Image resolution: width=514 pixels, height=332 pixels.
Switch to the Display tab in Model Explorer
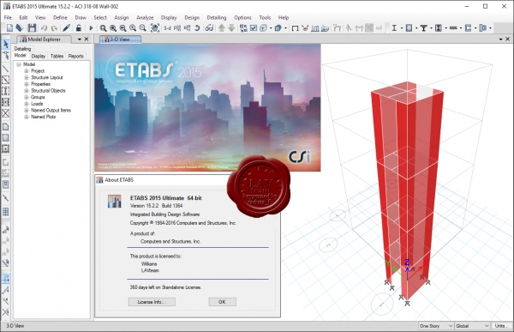coord(39,56)
